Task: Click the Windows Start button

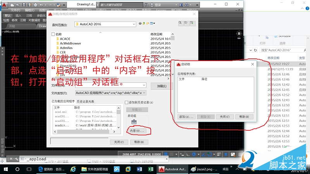Action: [6, 169]
